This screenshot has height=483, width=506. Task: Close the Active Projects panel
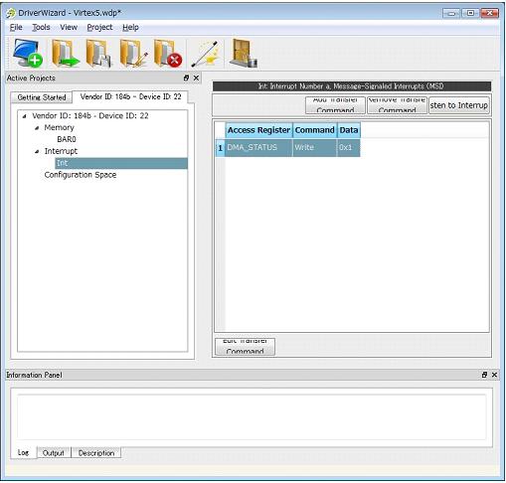[196, 78]
